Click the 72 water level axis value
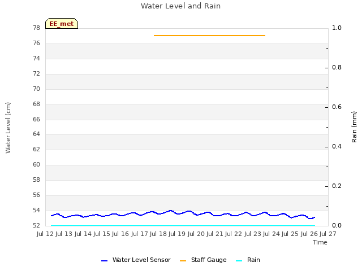The width and height of the screenshot is (362, 271). tap(36, 73)
